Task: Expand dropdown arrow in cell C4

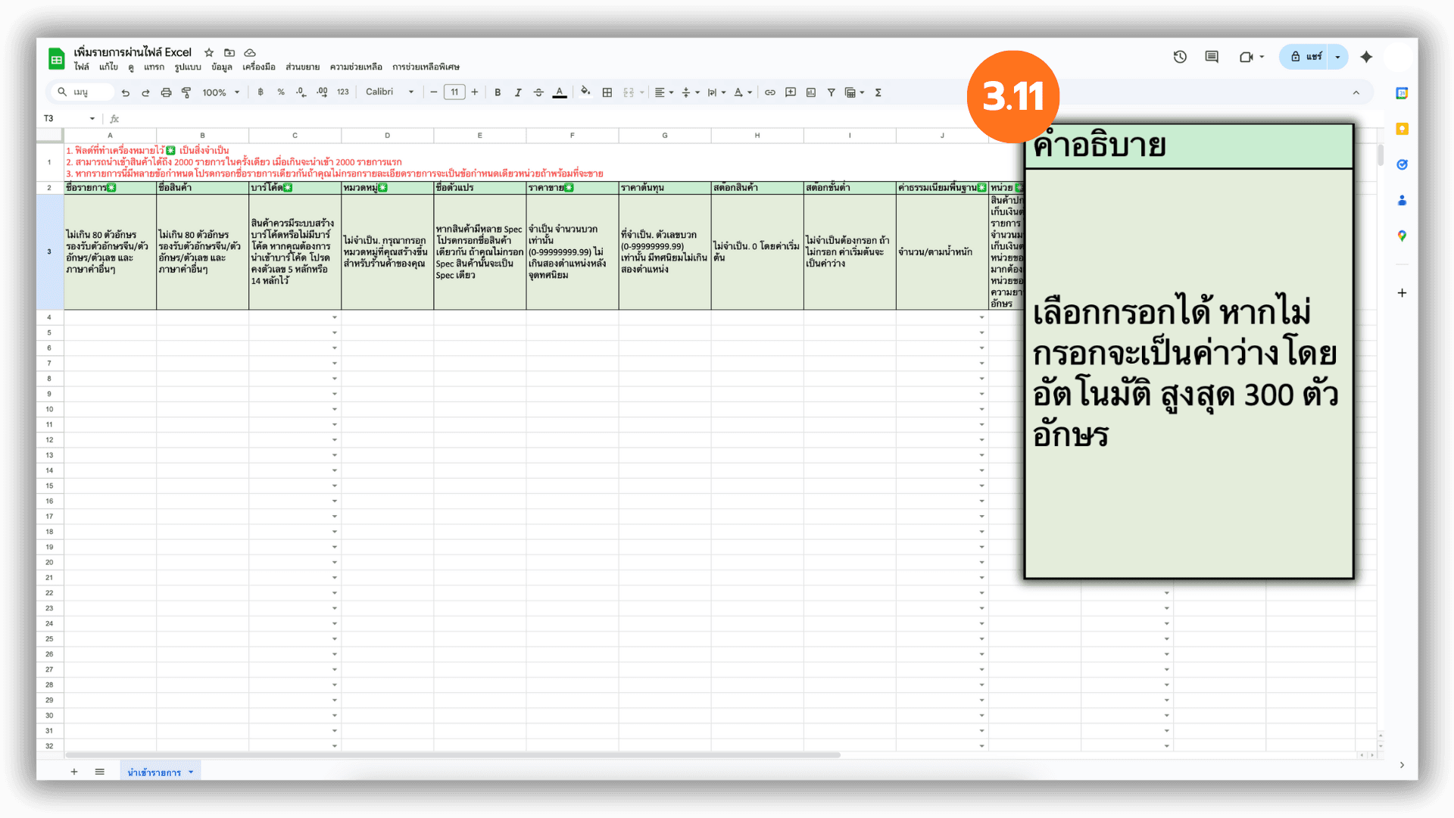Action: pos(334,317)
